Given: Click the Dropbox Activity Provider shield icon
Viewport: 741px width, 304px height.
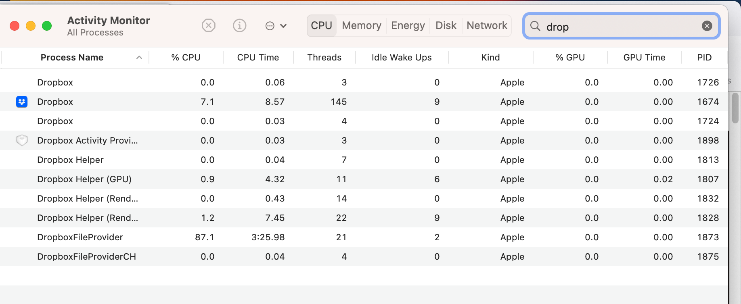Looking at the screenshot, I should tap(22, 140).
